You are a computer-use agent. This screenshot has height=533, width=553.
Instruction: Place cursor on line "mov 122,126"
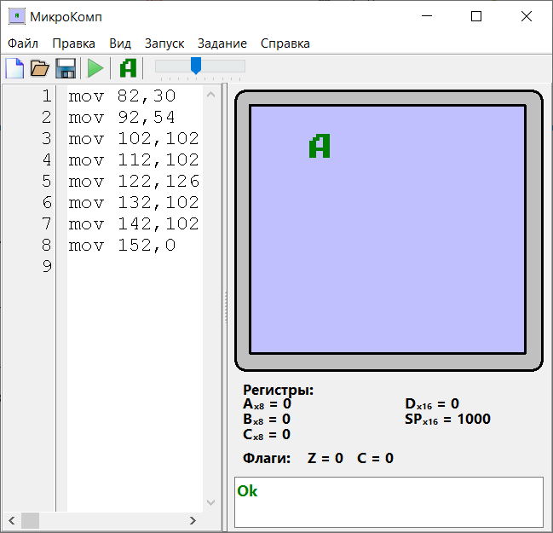pyautogui.click(x=134, y=182)
